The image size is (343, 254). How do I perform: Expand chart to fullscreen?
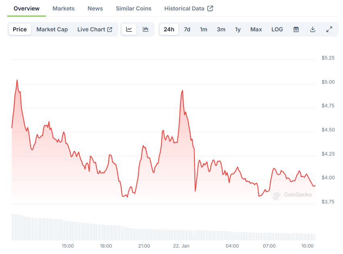click(329, 29)
